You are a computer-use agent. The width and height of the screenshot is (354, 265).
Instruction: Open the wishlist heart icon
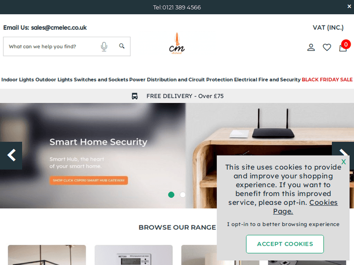click(x=327, y=47)
